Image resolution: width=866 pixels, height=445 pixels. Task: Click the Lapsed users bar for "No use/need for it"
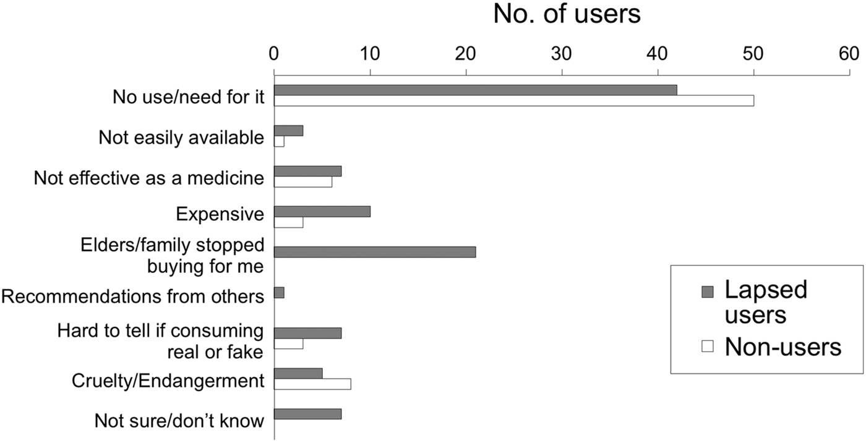point(475,90)
